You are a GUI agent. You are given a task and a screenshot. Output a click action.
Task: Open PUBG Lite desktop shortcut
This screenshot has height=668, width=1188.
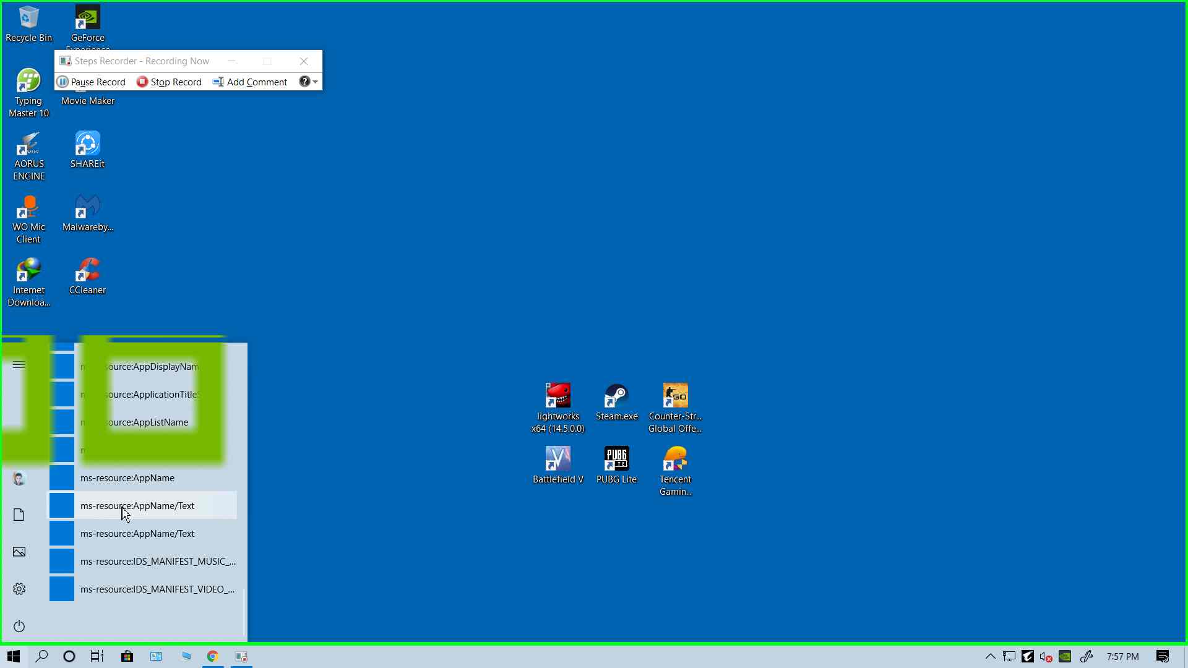616,465
